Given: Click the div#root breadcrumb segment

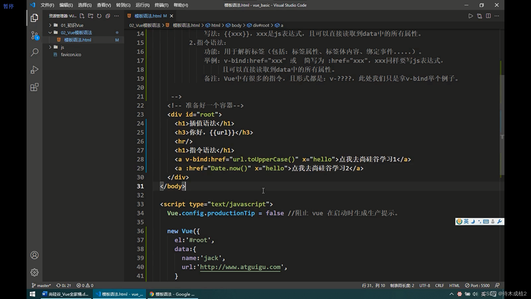Looking at the screenshot, I should coord(258,25).
